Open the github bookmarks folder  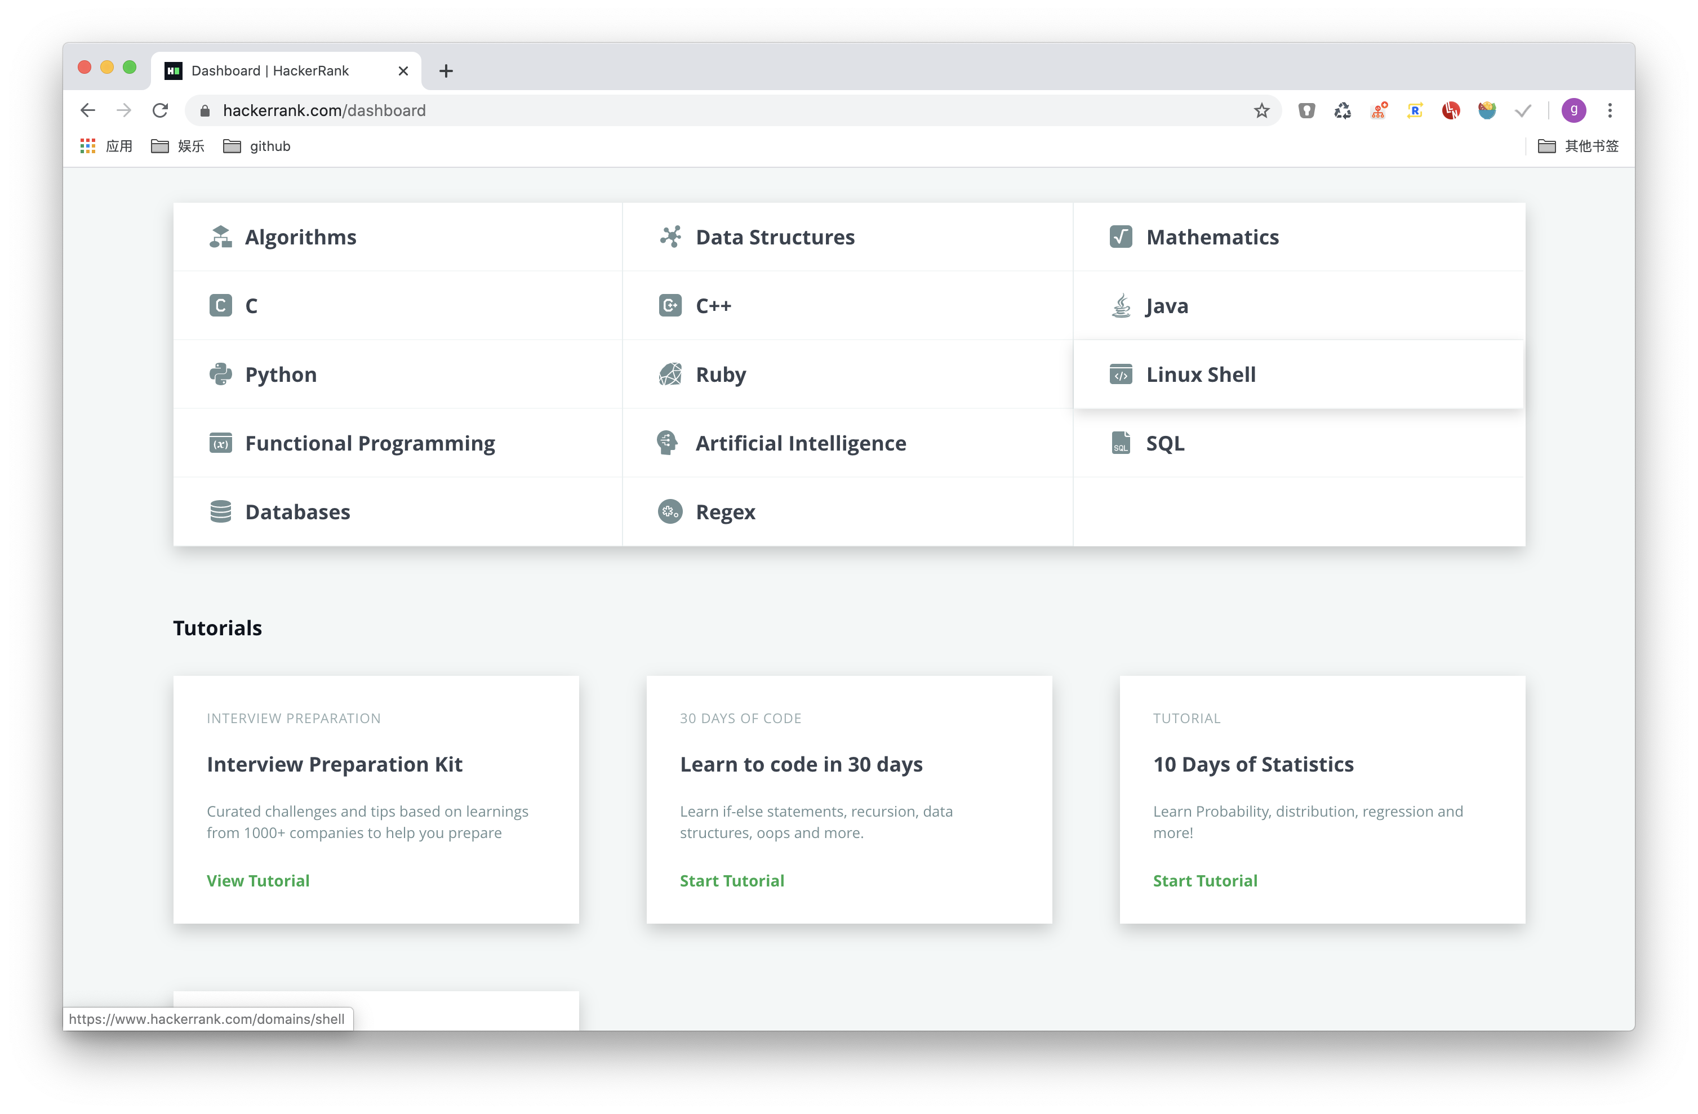(x=257, y=146)
